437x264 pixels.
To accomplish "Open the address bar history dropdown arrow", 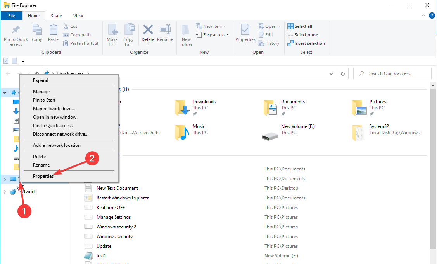I will 331,73.
